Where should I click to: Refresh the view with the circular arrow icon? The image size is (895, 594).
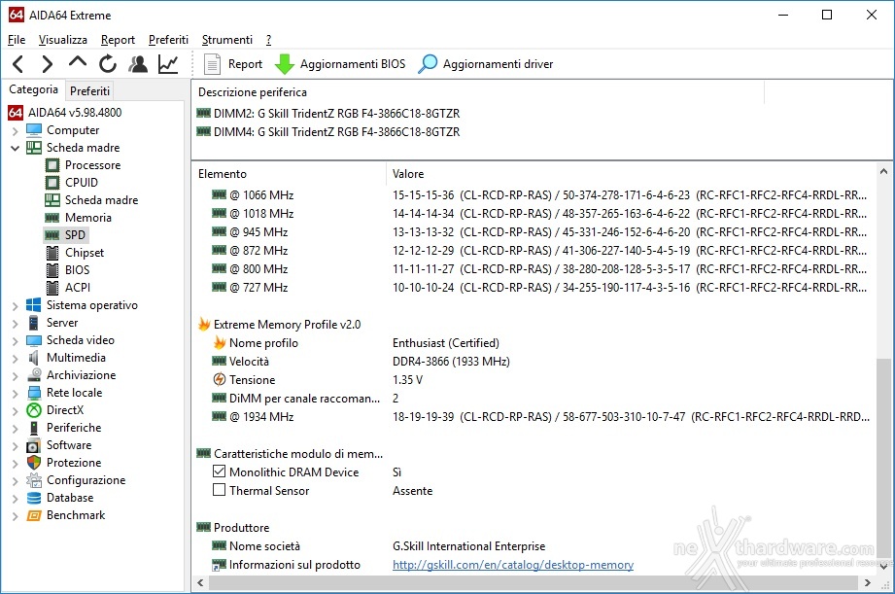pos(107,64)
